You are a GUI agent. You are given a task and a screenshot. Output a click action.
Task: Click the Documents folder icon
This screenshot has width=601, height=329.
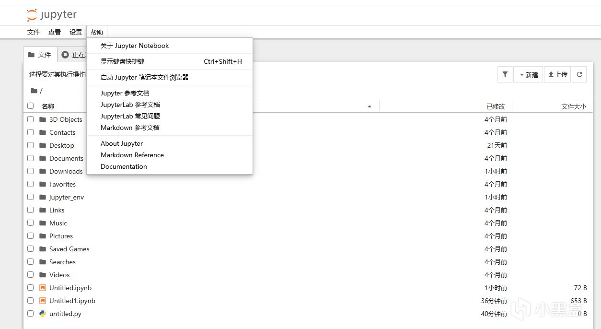click(43, 158)
